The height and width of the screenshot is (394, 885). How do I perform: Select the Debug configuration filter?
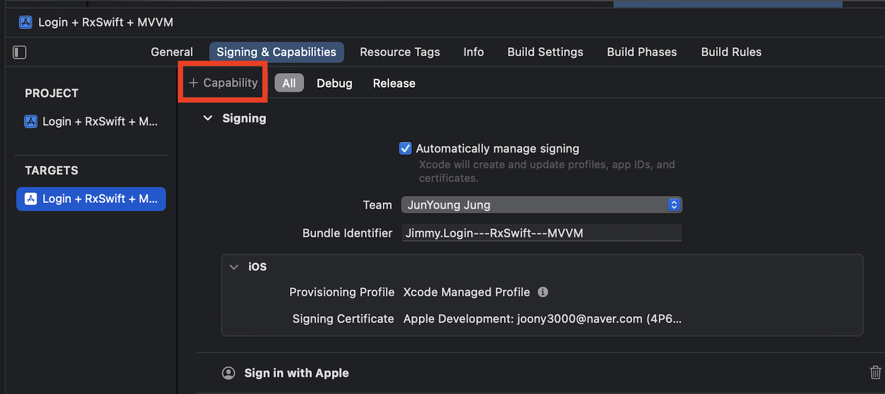point(334,83)
